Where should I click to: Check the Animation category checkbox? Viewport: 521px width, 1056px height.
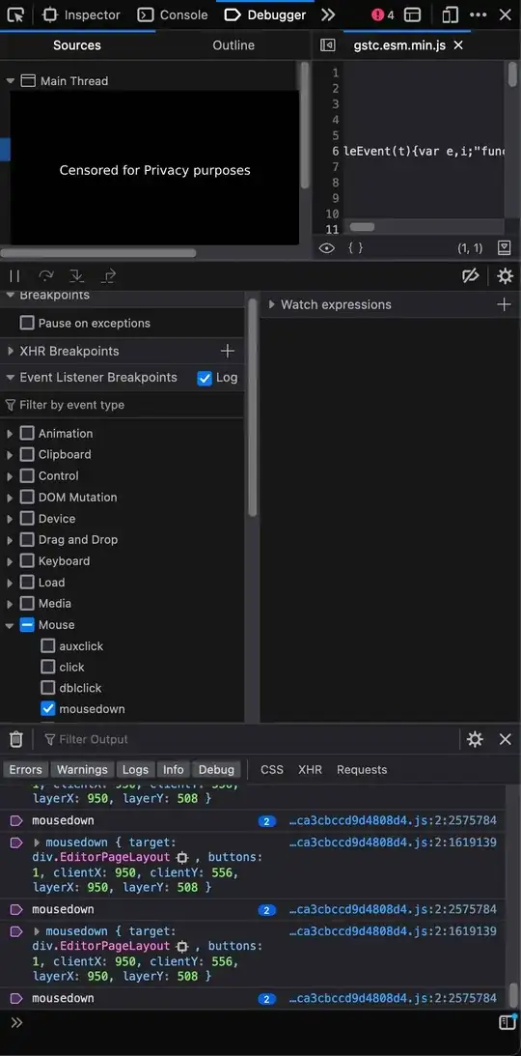pyautogui.click(x=27, y=433)
